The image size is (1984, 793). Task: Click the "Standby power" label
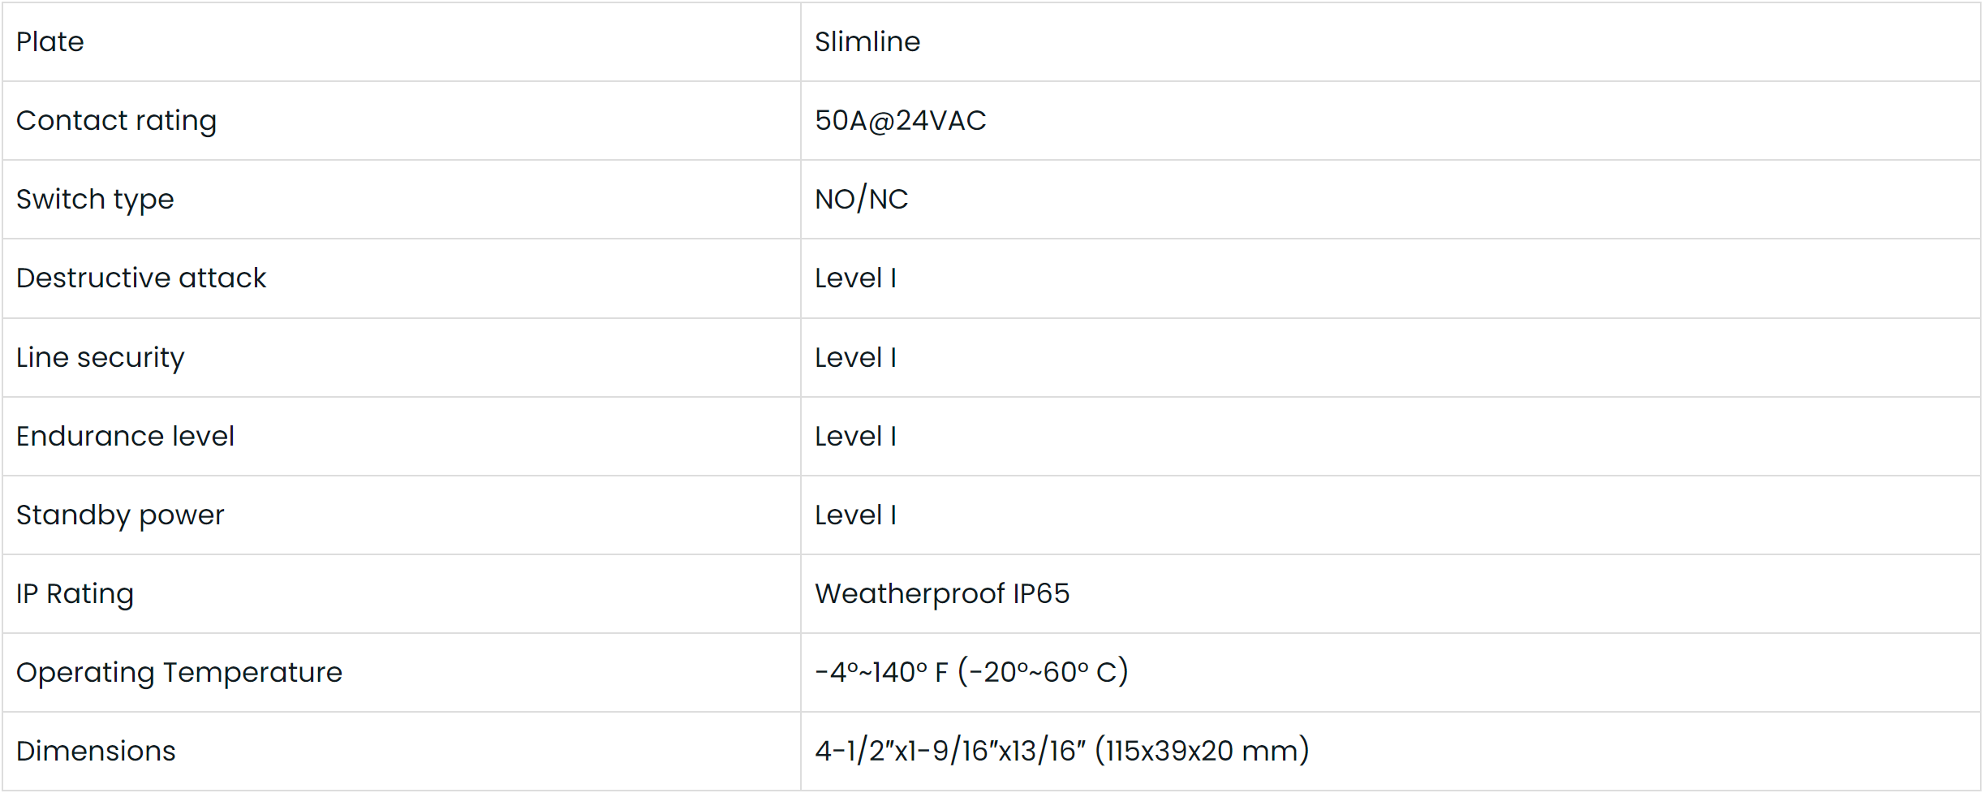pyautogui.click(x=120, y=515)
